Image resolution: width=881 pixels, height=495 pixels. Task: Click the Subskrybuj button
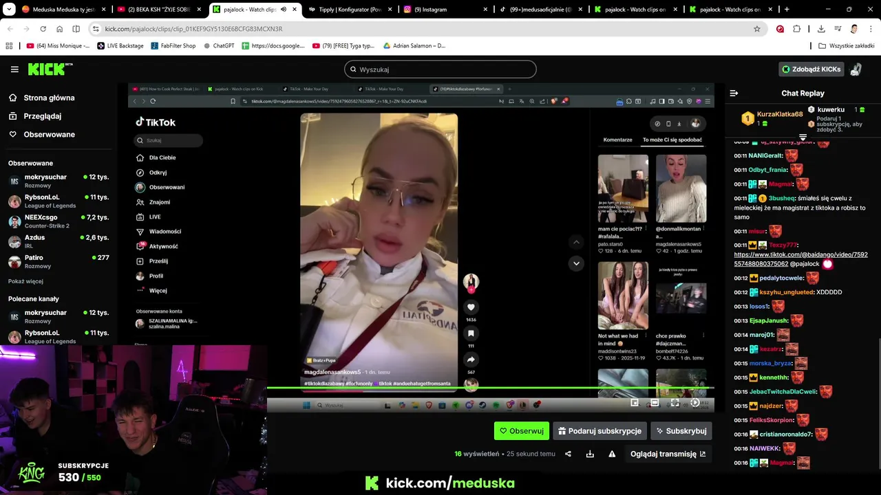pos(681,431)
